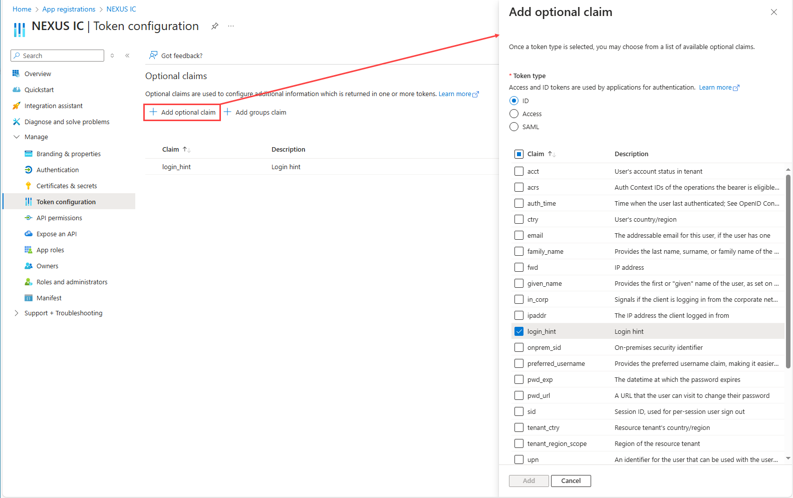Click the Add optional claim button
793x498 pixels.
pyautogui.click(x=182, y=112)
